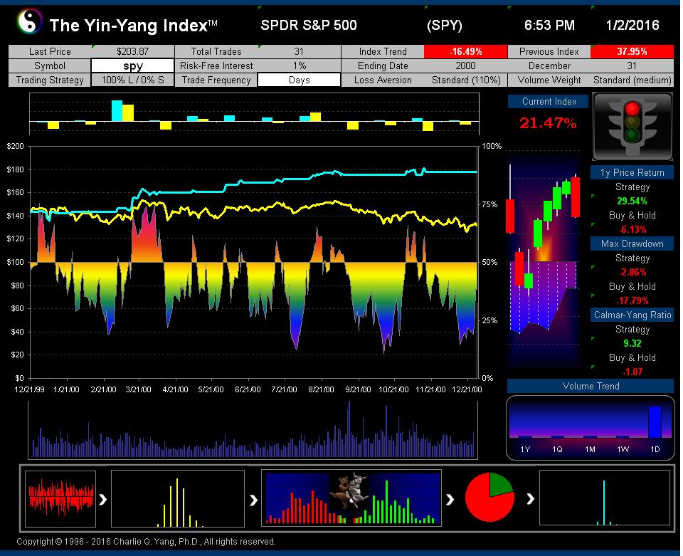Click the 1/2/2016 date display

(x=632, y=26)
